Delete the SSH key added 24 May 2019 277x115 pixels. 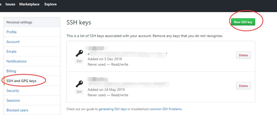tap(243, 86)
